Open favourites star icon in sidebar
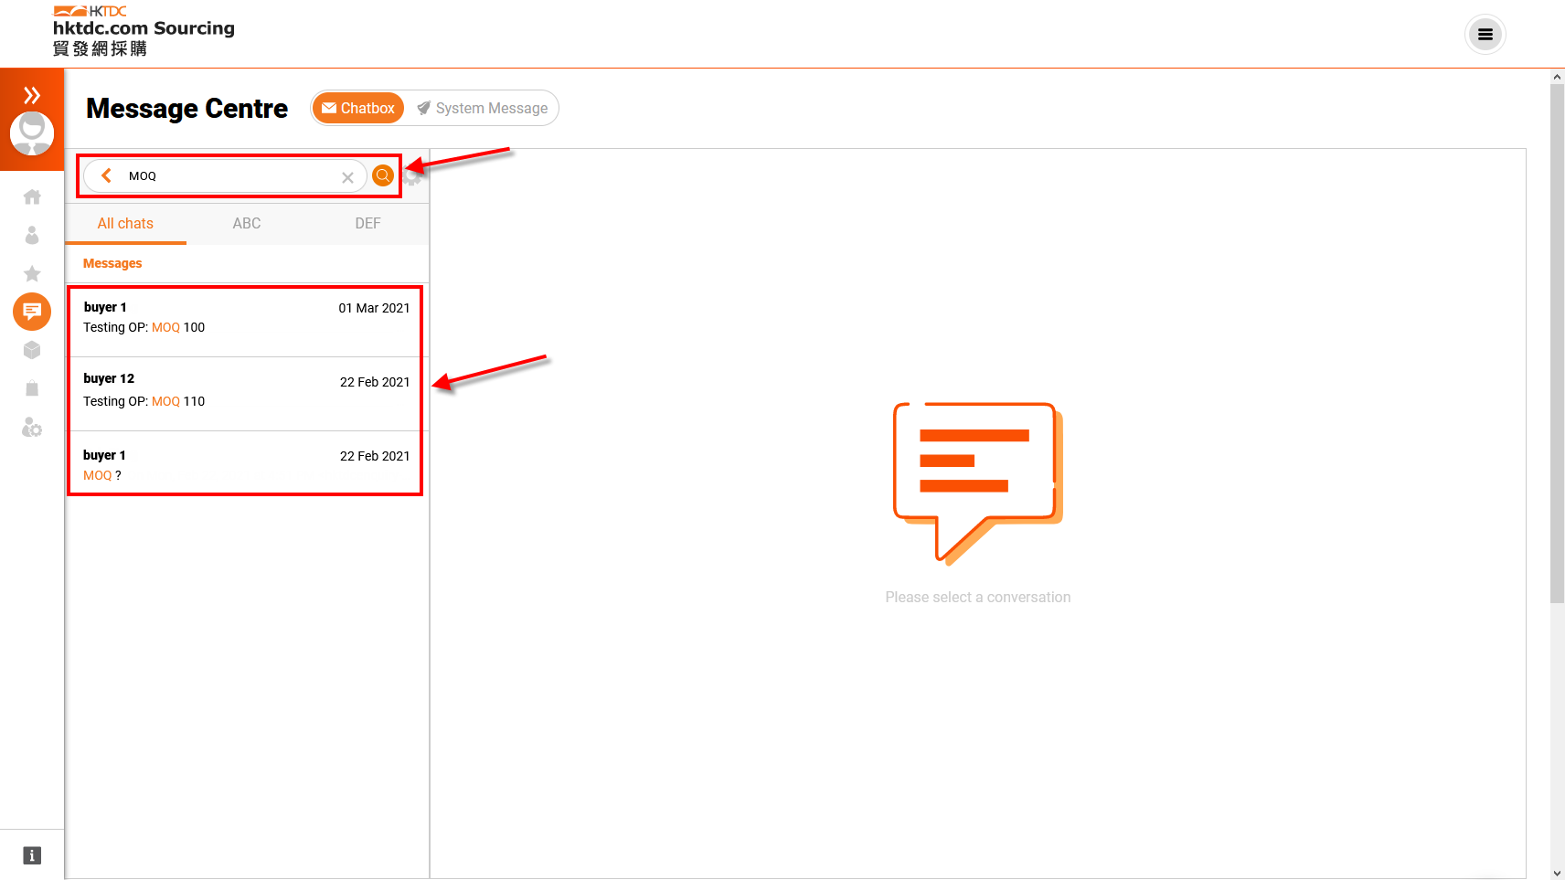The image size is (1565, 880). click(x=32, y=273)
